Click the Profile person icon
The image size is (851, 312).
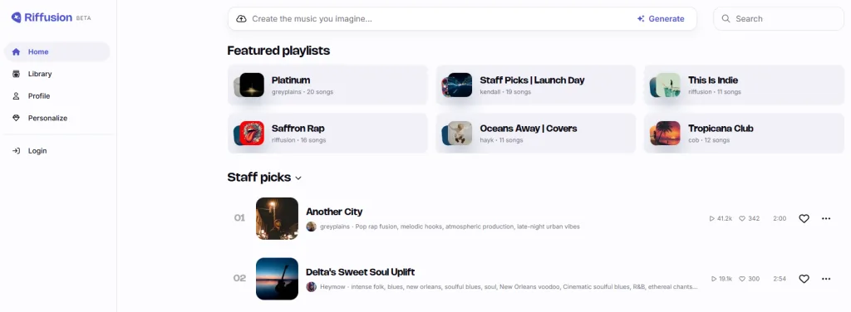[x=17, y=96]
